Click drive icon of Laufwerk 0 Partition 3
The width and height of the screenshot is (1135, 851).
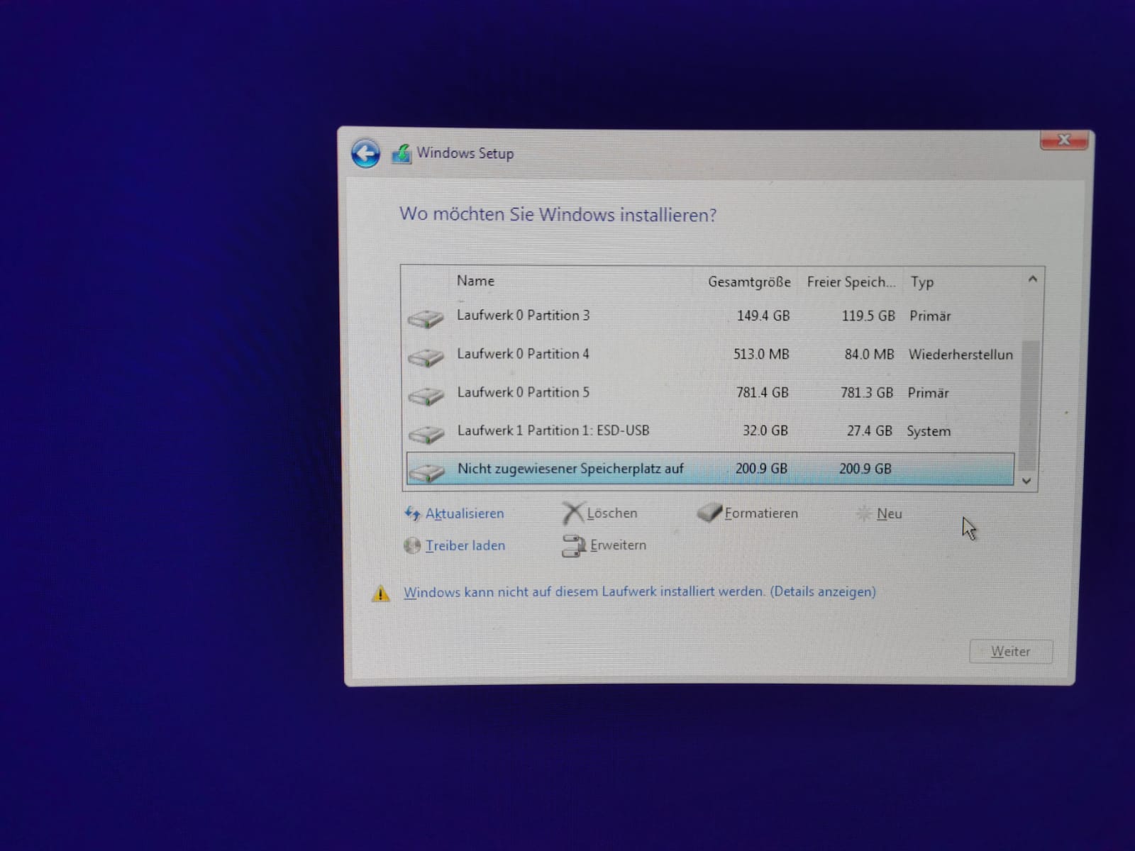[426, 318]
